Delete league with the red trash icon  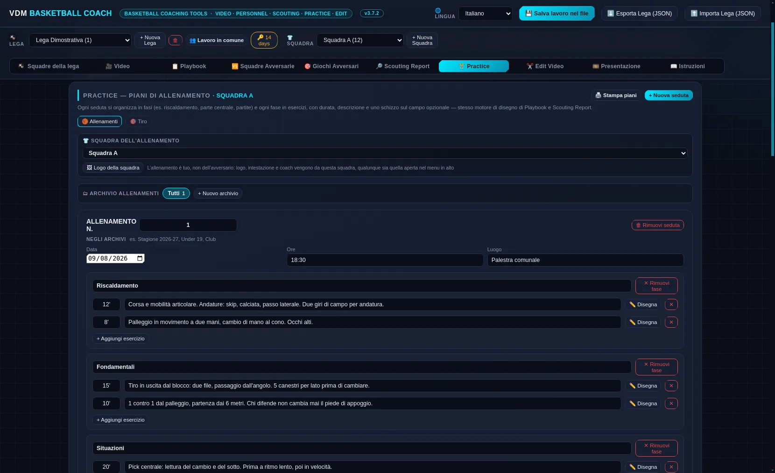click(175, 40)
